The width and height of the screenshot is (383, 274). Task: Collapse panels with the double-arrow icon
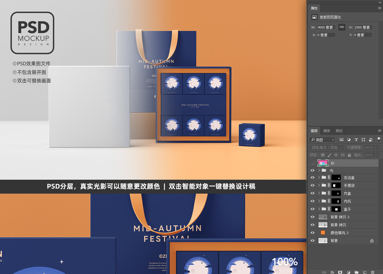(380, 2)
